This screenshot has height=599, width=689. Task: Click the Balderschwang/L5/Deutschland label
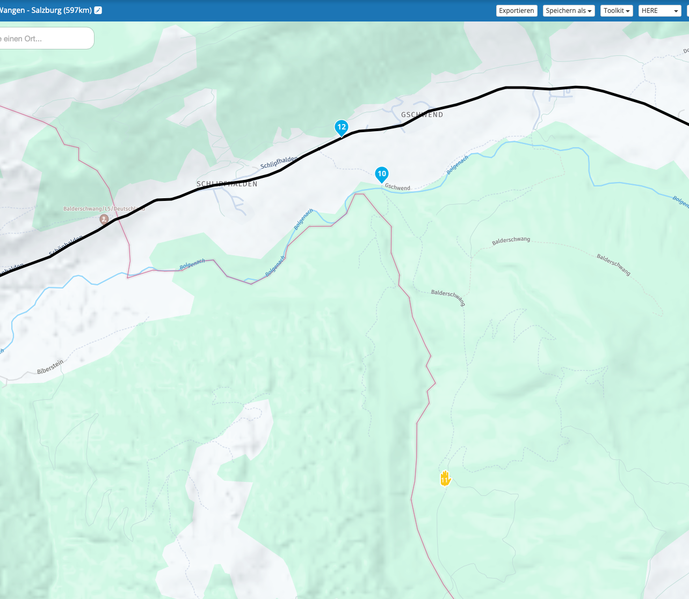[x=104, y=208]
